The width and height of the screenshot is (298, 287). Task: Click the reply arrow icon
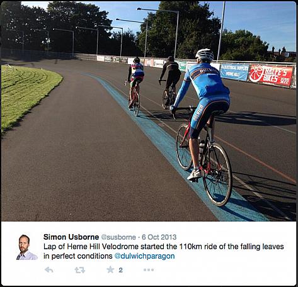point(49,269)
